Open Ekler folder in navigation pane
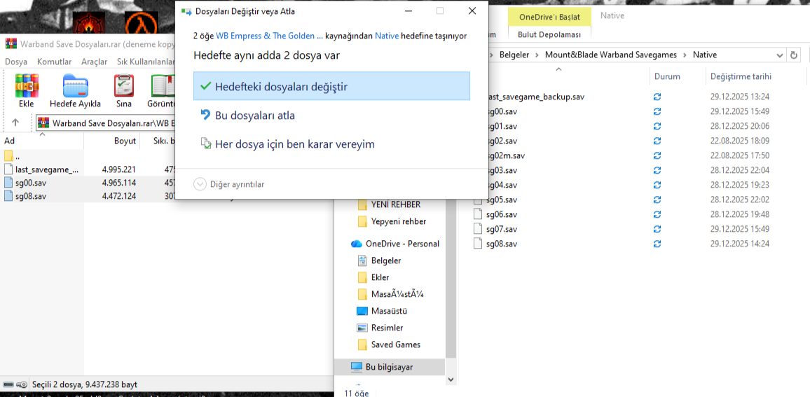The width and height of the screenshot is (810, 397). (x=373, y=277)
